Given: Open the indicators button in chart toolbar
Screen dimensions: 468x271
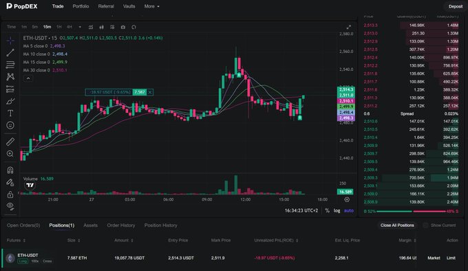Looking at the screenshot, I should pyautogui.click(x=91, y=27).
